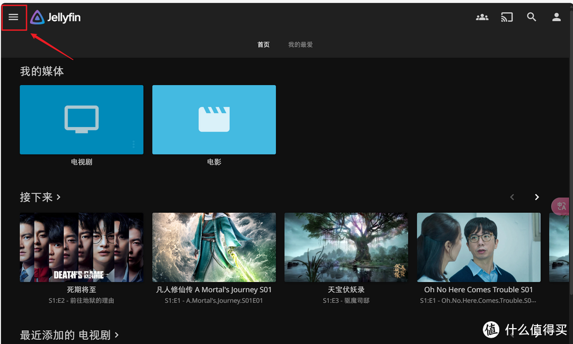Open the 电视剧 library tile

point(81,120)
